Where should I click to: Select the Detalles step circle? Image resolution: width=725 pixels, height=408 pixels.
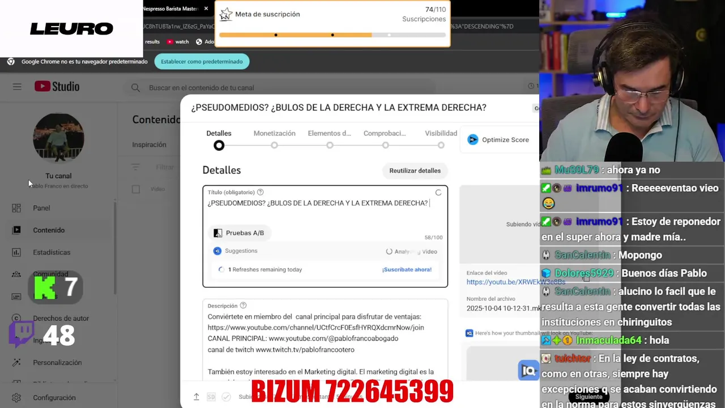tap(219, 146)
